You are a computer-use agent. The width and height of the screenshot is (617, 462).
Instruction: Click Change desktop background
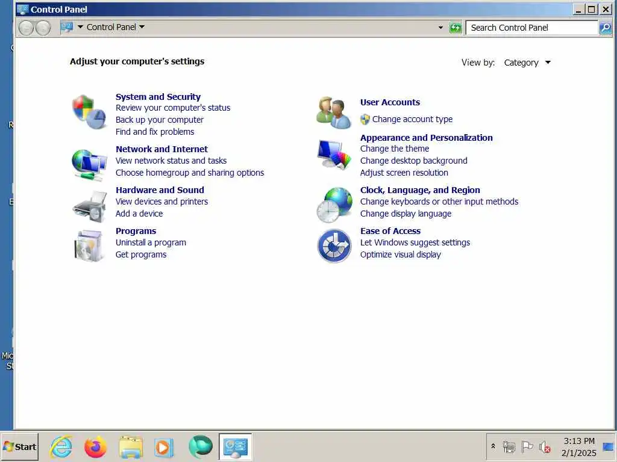[413, 161]
